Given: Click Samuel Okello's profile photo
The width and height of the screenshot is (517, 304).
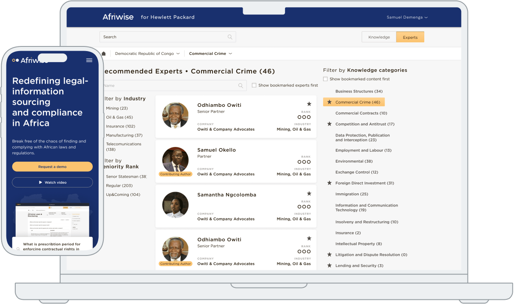Looking at the screenshot, I should coord(175,160).
